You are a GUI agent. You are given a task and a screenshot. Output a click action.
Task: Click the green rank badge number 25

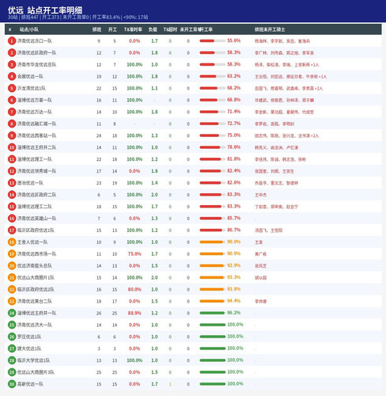[12, 325]
